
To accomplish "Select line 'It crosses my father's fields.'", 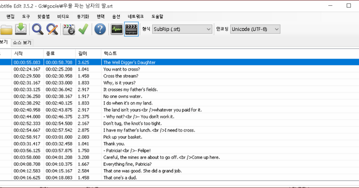I will click(179, 89).
